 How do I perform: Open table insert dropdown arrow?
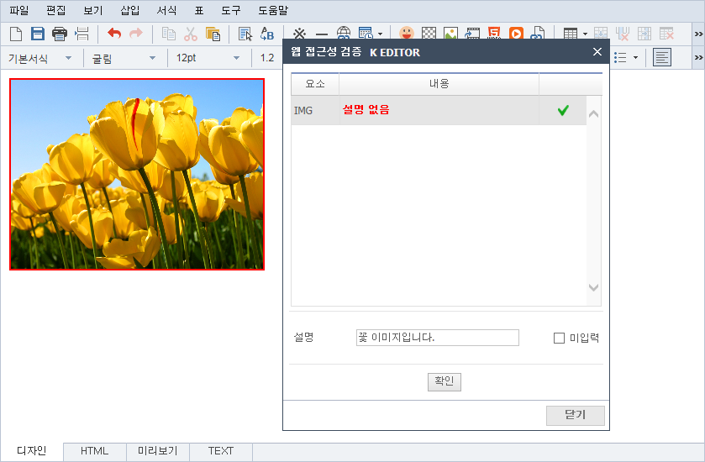pos(585,34)
